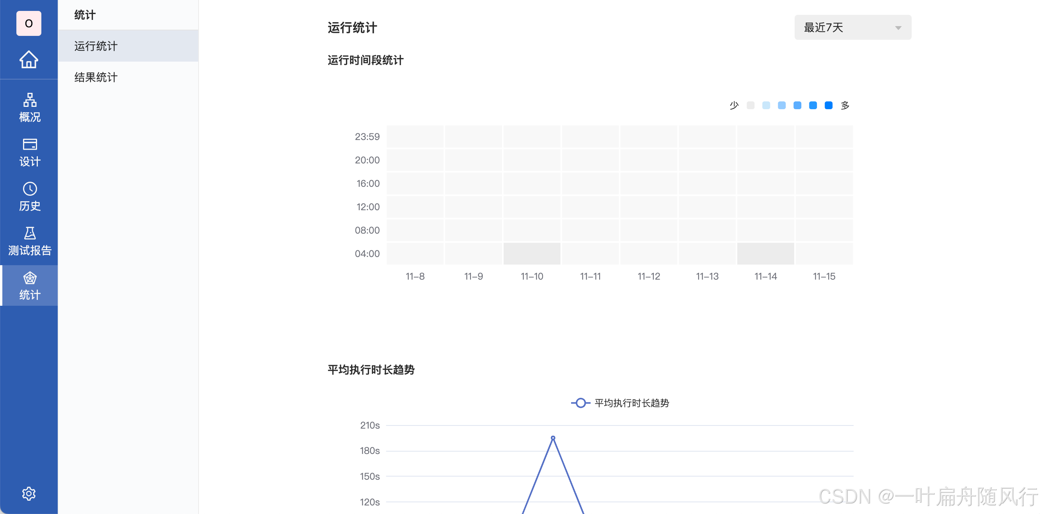Click the O avatar at the top left
The width and height of the screenshot is (1040, 514).
pos(28,23)
